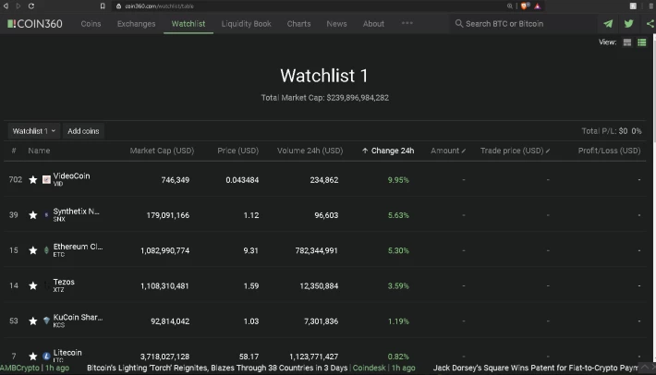656x375 pixels.
Task: Click the Ethereum Classic coin logo
Action: (x=46, y=250)
